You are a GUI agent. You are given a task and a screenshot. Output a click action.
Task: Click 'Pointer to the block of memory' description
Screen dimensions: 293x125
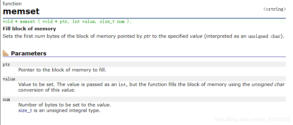tap(62, 70)
